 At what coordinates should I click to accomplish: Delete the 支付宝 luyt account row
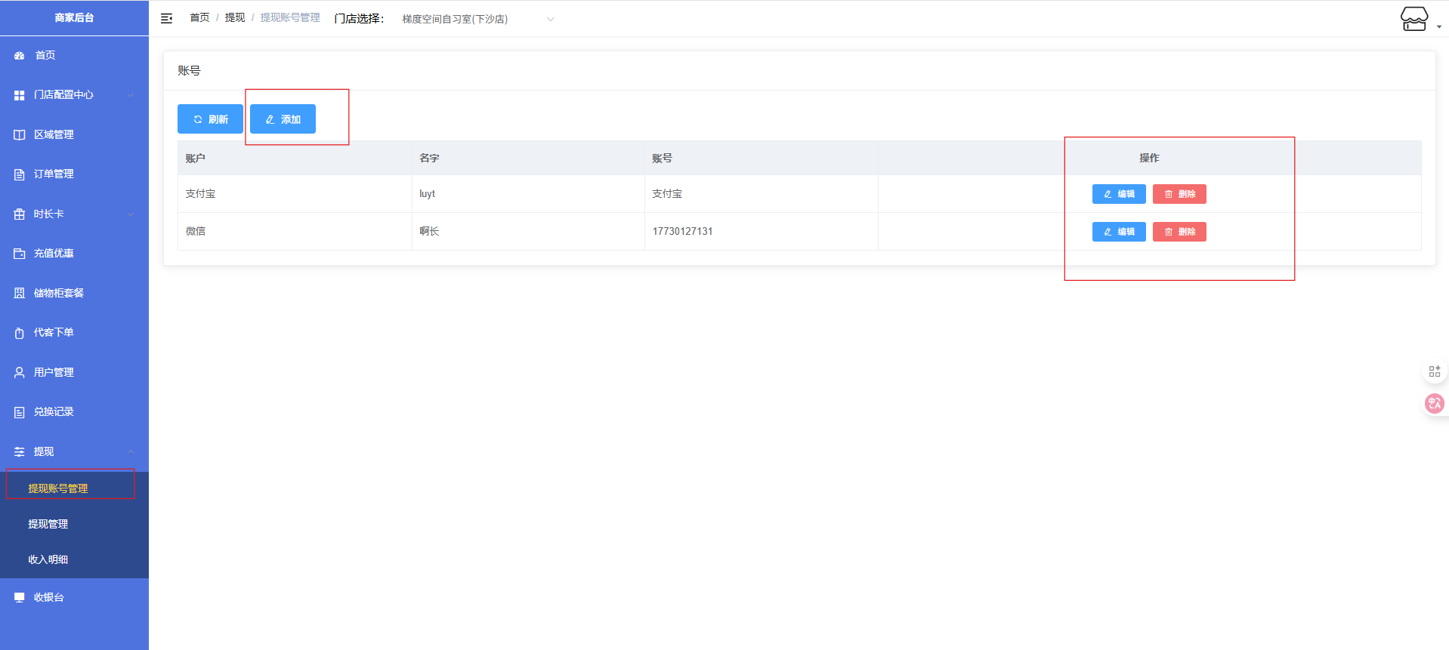pos(1179,194)
